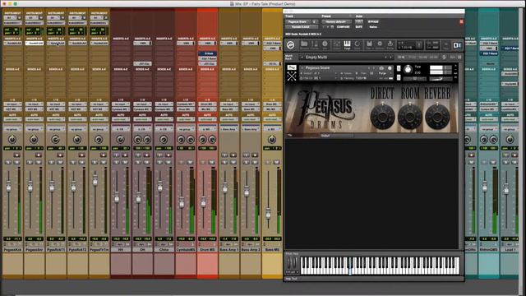Open the Kontakt Options gear icon
Screen dimensions: 526x296
380,44
